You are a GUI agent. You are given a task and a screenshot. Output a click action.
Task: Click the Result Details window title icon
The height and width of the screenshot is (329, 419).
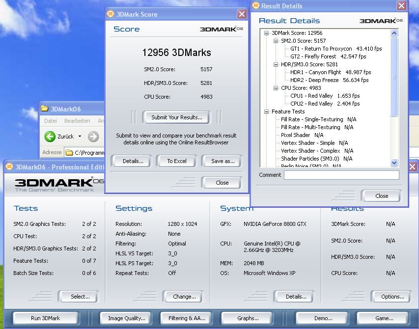[256, 5]
